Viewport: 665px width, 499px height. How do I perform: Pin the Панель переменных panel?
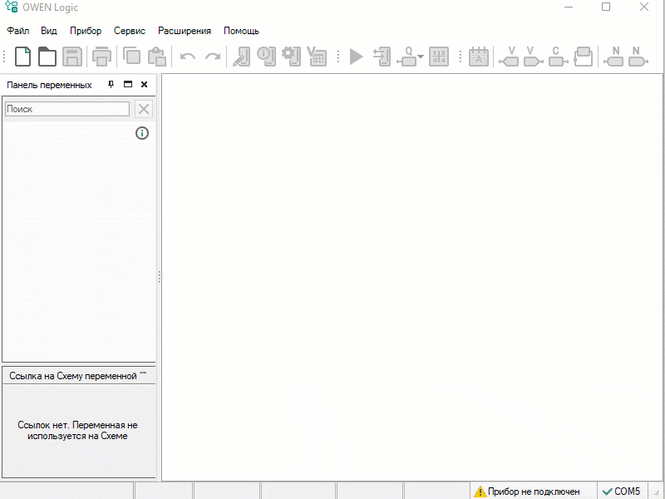tap(111, 85)
